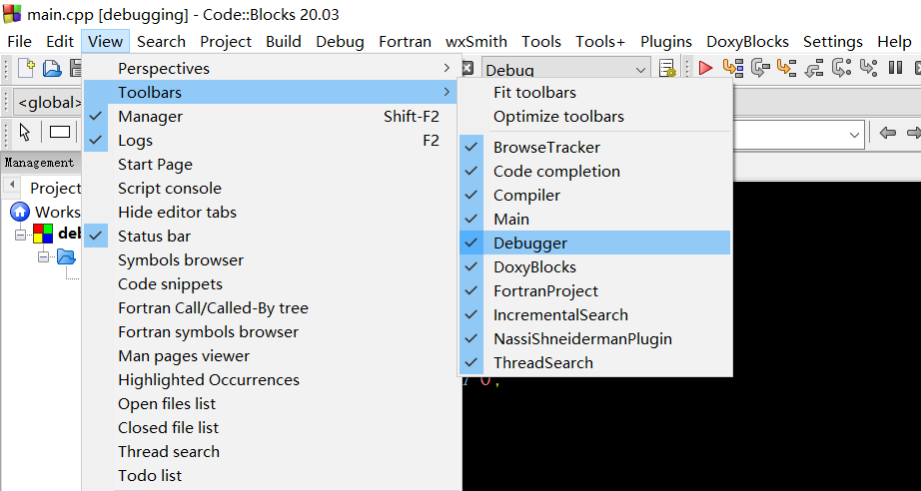Click the Code::Blocks title bar logo
Screen dimensions: 921x491
click(12, 14)
